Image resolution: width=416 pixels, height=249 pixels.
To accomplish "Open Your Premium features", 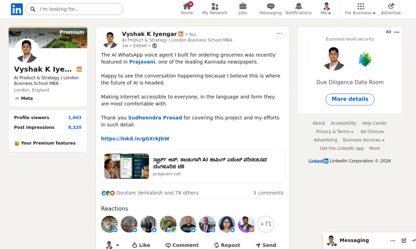I will (x=45, y=143).
